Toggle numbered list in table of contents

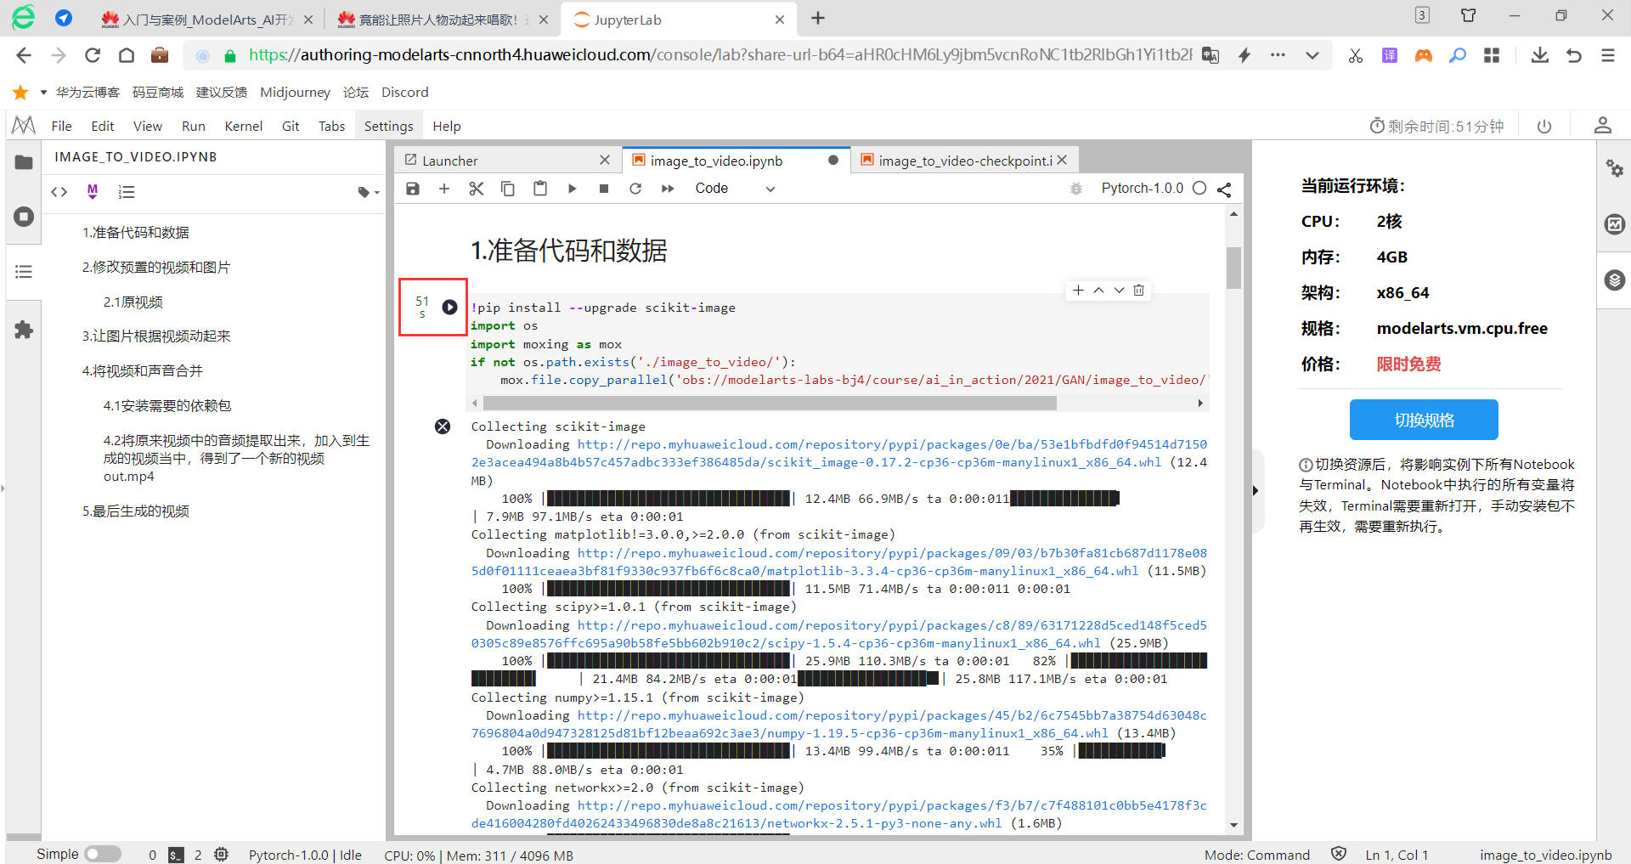coord(127,192)
